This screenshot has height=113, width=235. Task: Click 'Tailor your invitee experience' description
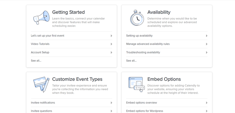(80, 89)
